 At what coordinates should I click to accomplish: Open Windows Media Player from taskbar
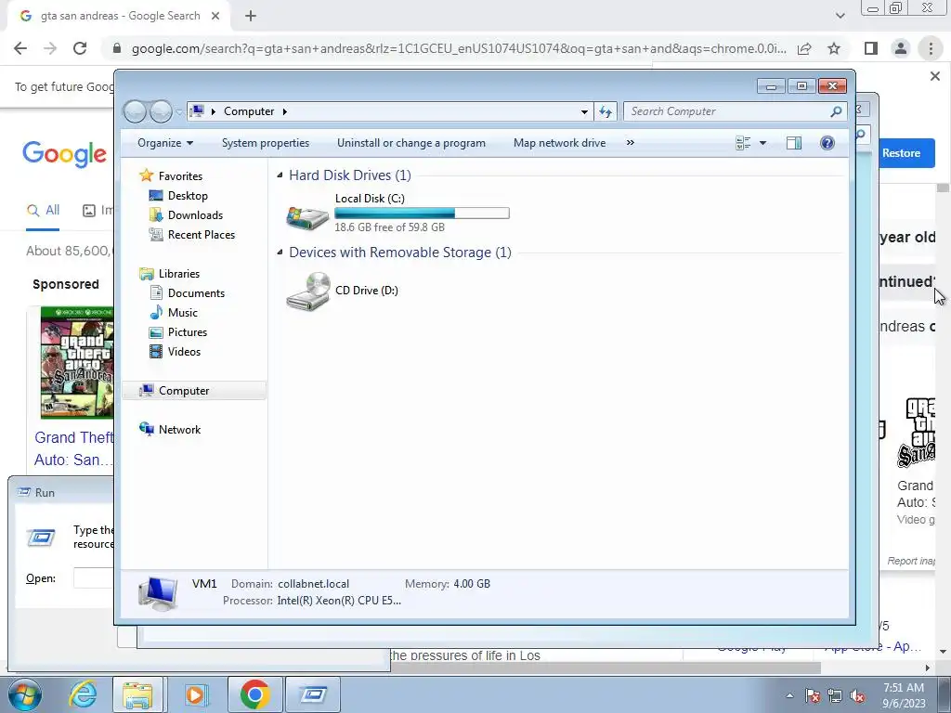point(195,694)
